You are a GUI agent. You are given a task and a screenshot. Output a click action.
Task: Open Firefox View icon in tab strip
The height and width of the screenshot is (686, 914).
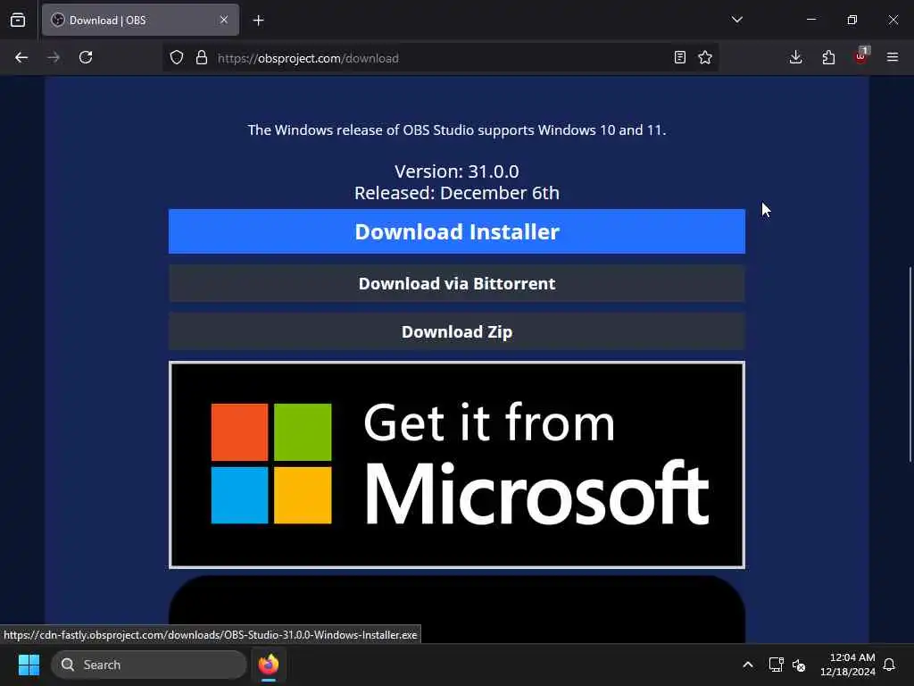point(18,20)
